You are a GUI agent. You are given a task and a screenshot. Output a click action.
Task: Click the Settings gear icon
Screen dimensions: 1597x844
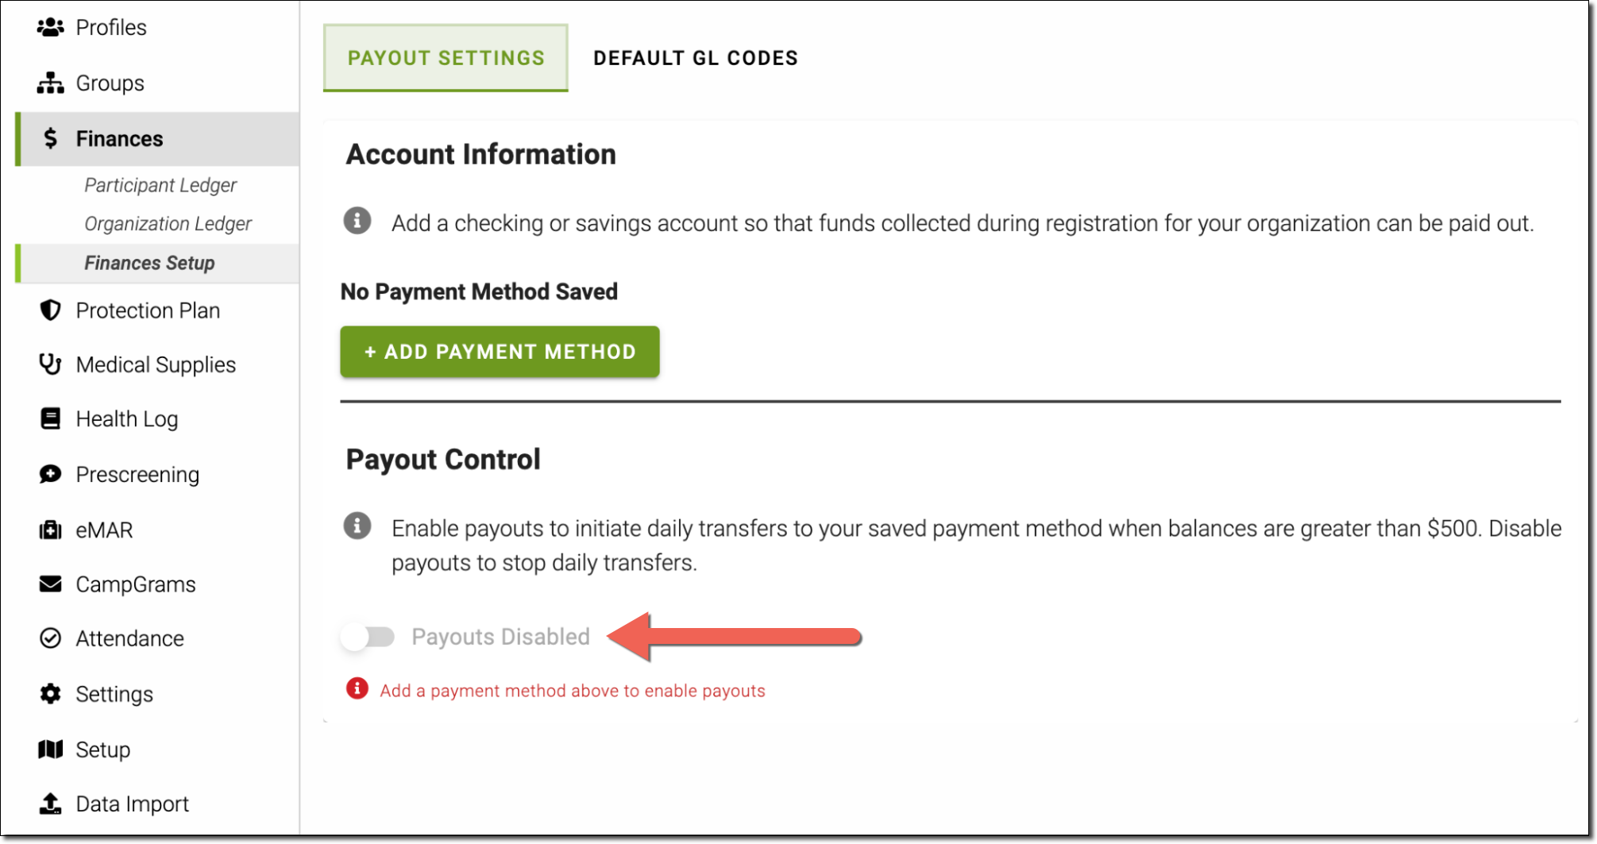(50, 694)
